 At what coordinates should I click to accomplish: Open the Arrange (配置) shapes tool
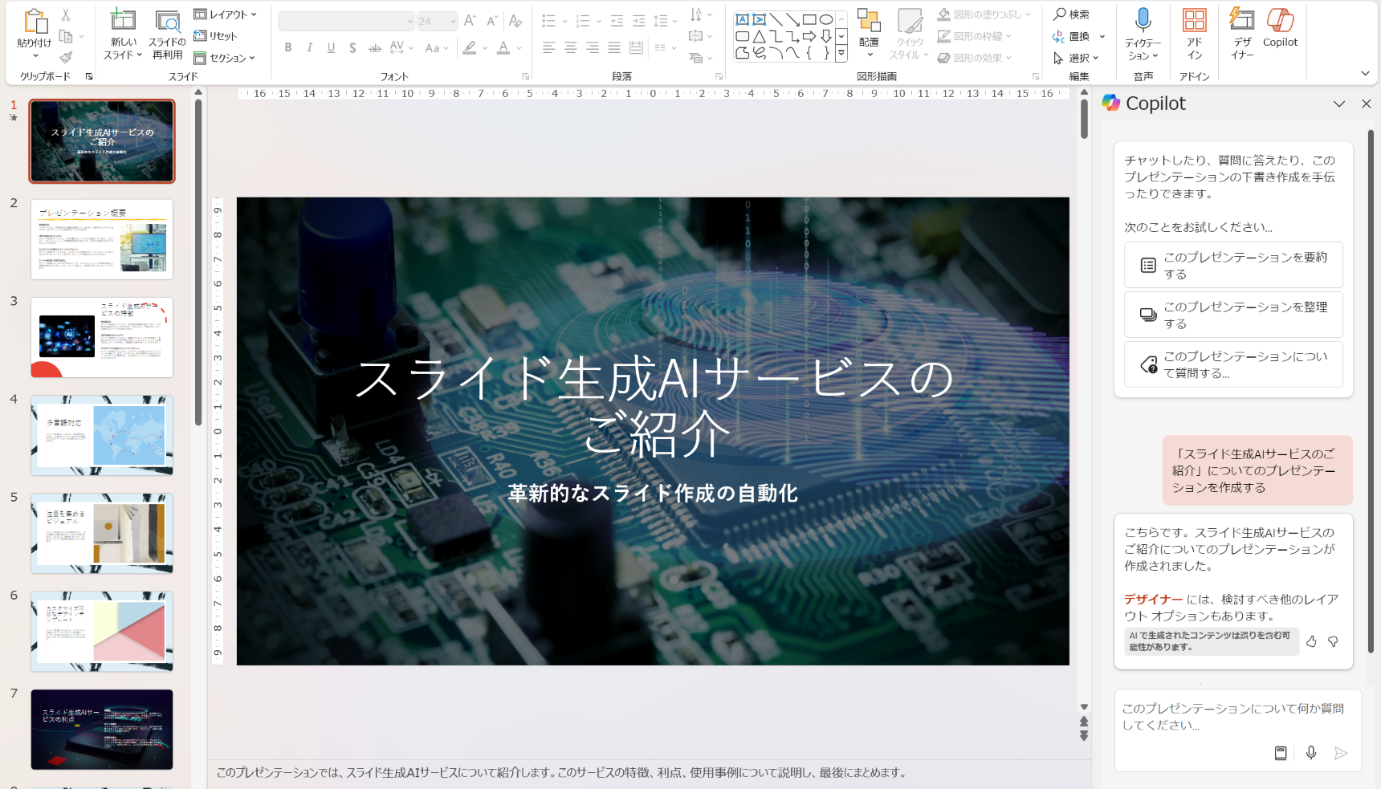pyautogui.click(x=869, y=32)
